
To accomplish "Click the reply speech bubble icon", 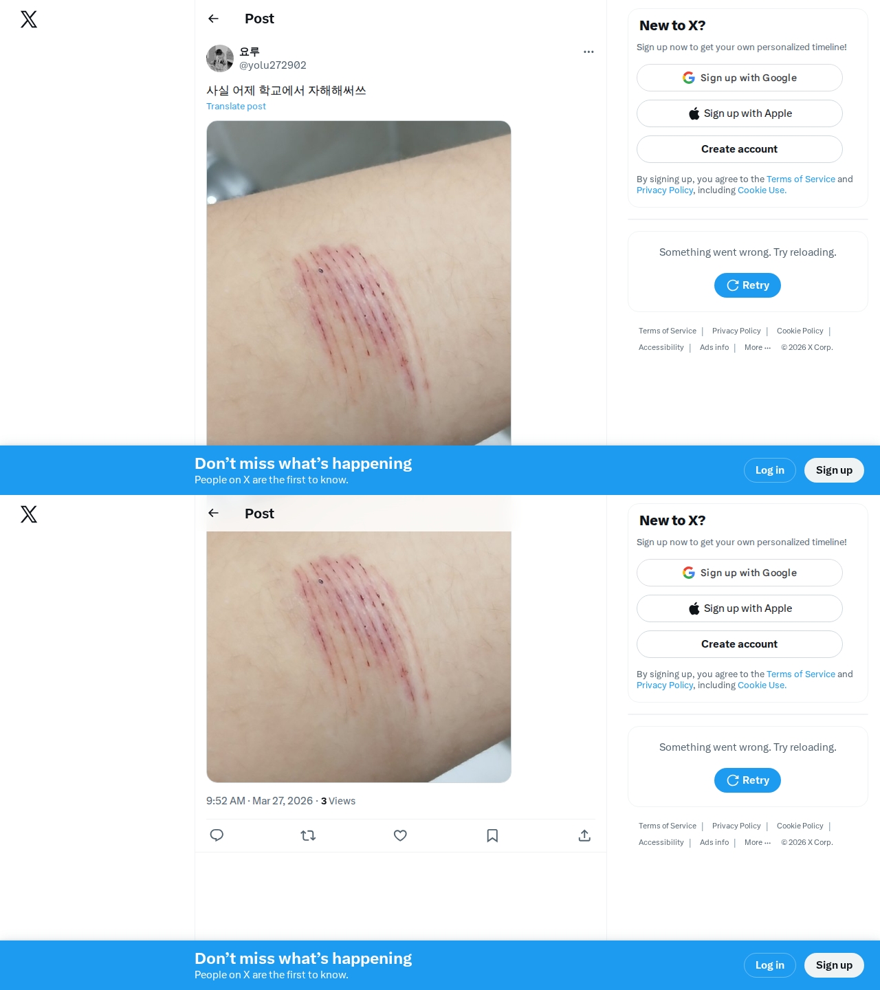I will tap(217, 835).
